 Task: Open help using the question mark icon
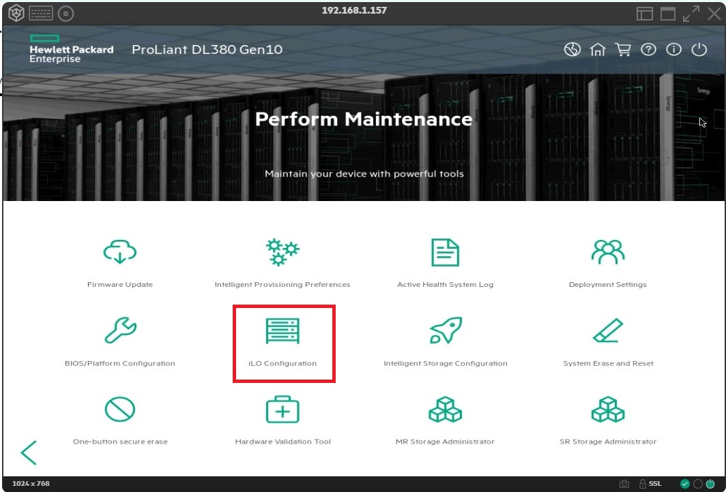(x=648, y=49)
